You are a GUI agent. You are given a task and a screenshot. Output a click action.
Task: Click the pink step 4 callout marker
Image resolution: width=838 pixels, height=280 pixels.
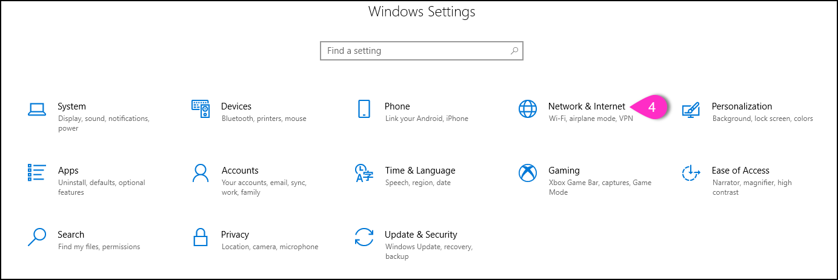coord(650,107)
